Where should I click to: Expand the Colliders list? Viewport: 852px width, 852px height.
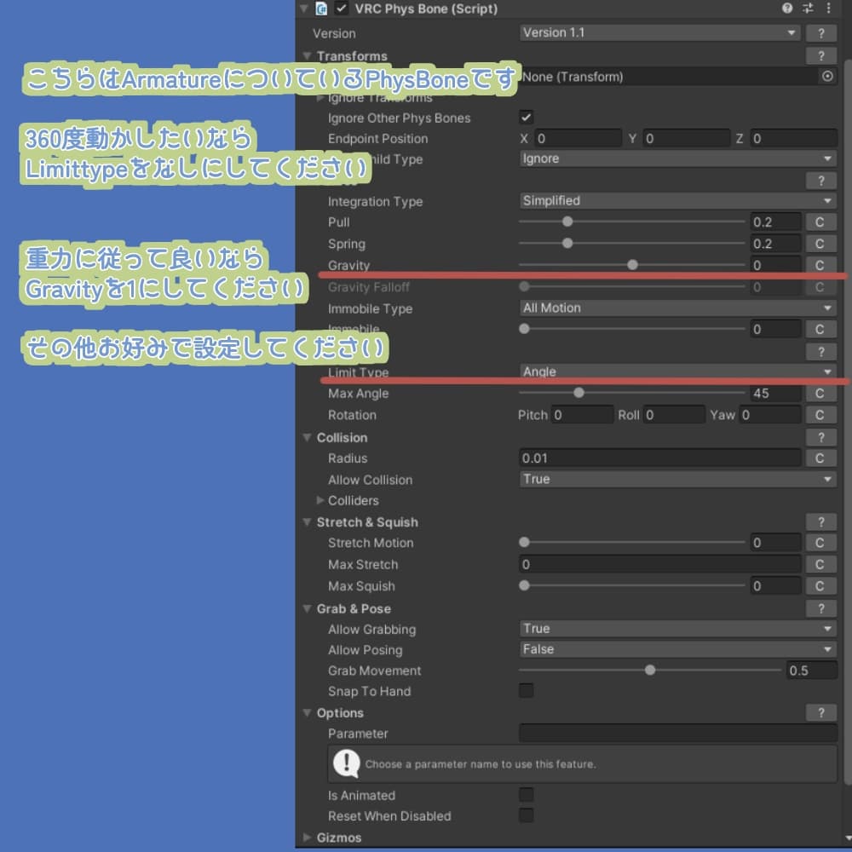click(x=320, y=500)
